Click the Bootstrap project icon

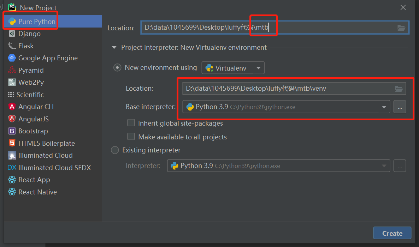12,131
